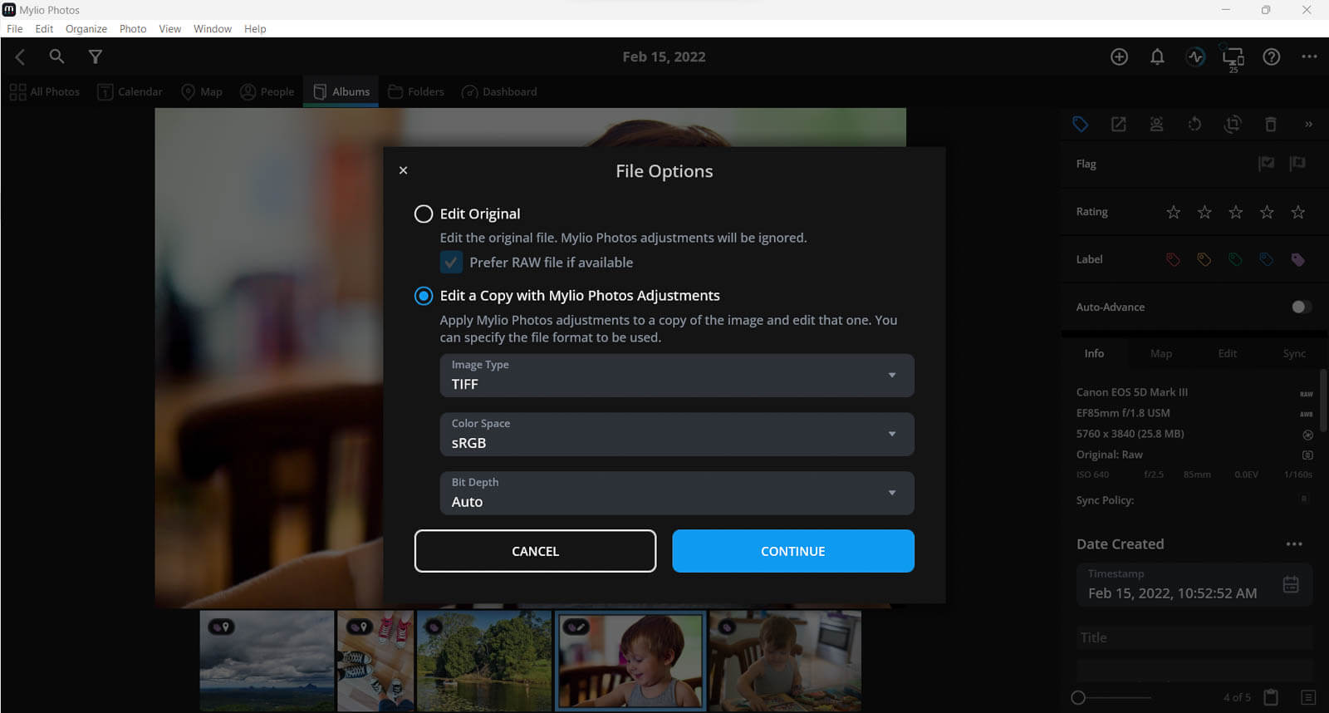
Task: Open the Bit Depth dropdown
Action: click(x=676, y=493)
